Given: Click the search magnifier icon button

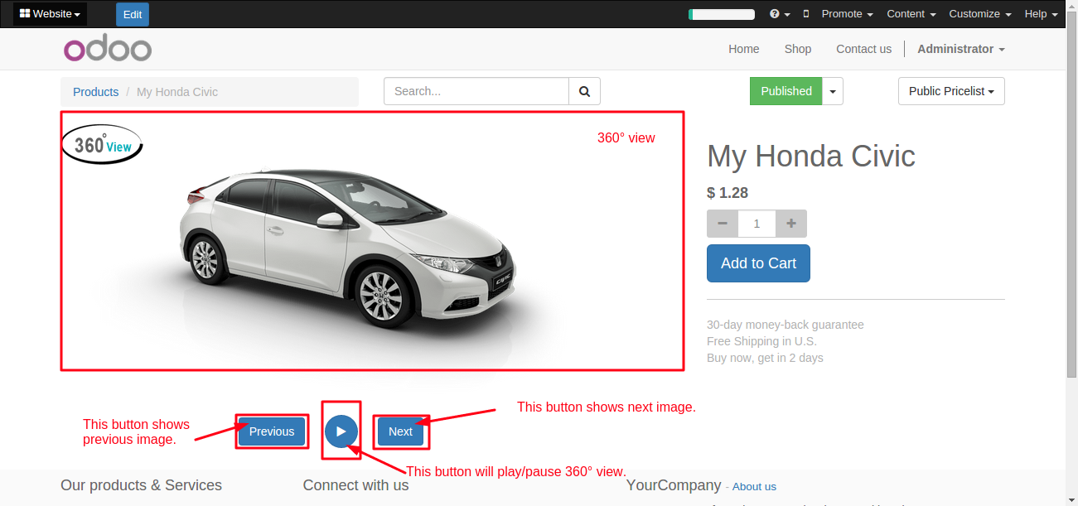Looking at the screenshot, I should click(x=584, y=91).
